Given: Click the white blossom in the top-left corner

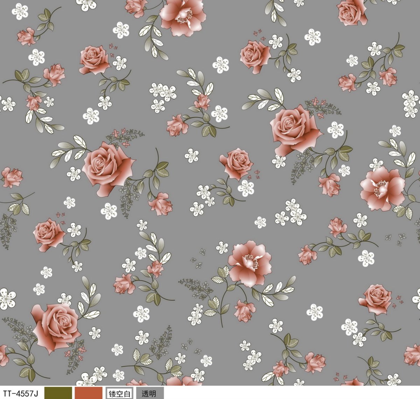Looking at the screenshot, I should point(20,11).
